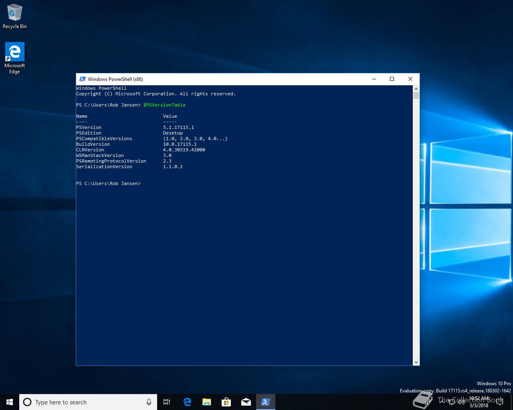The width and height of the screenshot is (513, 410).
Task: Click the PSRemotingProtocolVersion row name
Action: coord(111,161)
